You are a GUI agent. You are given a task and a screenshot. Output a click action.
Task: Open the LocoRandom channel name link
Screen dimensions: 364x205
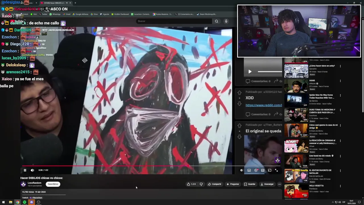(34, 183)
